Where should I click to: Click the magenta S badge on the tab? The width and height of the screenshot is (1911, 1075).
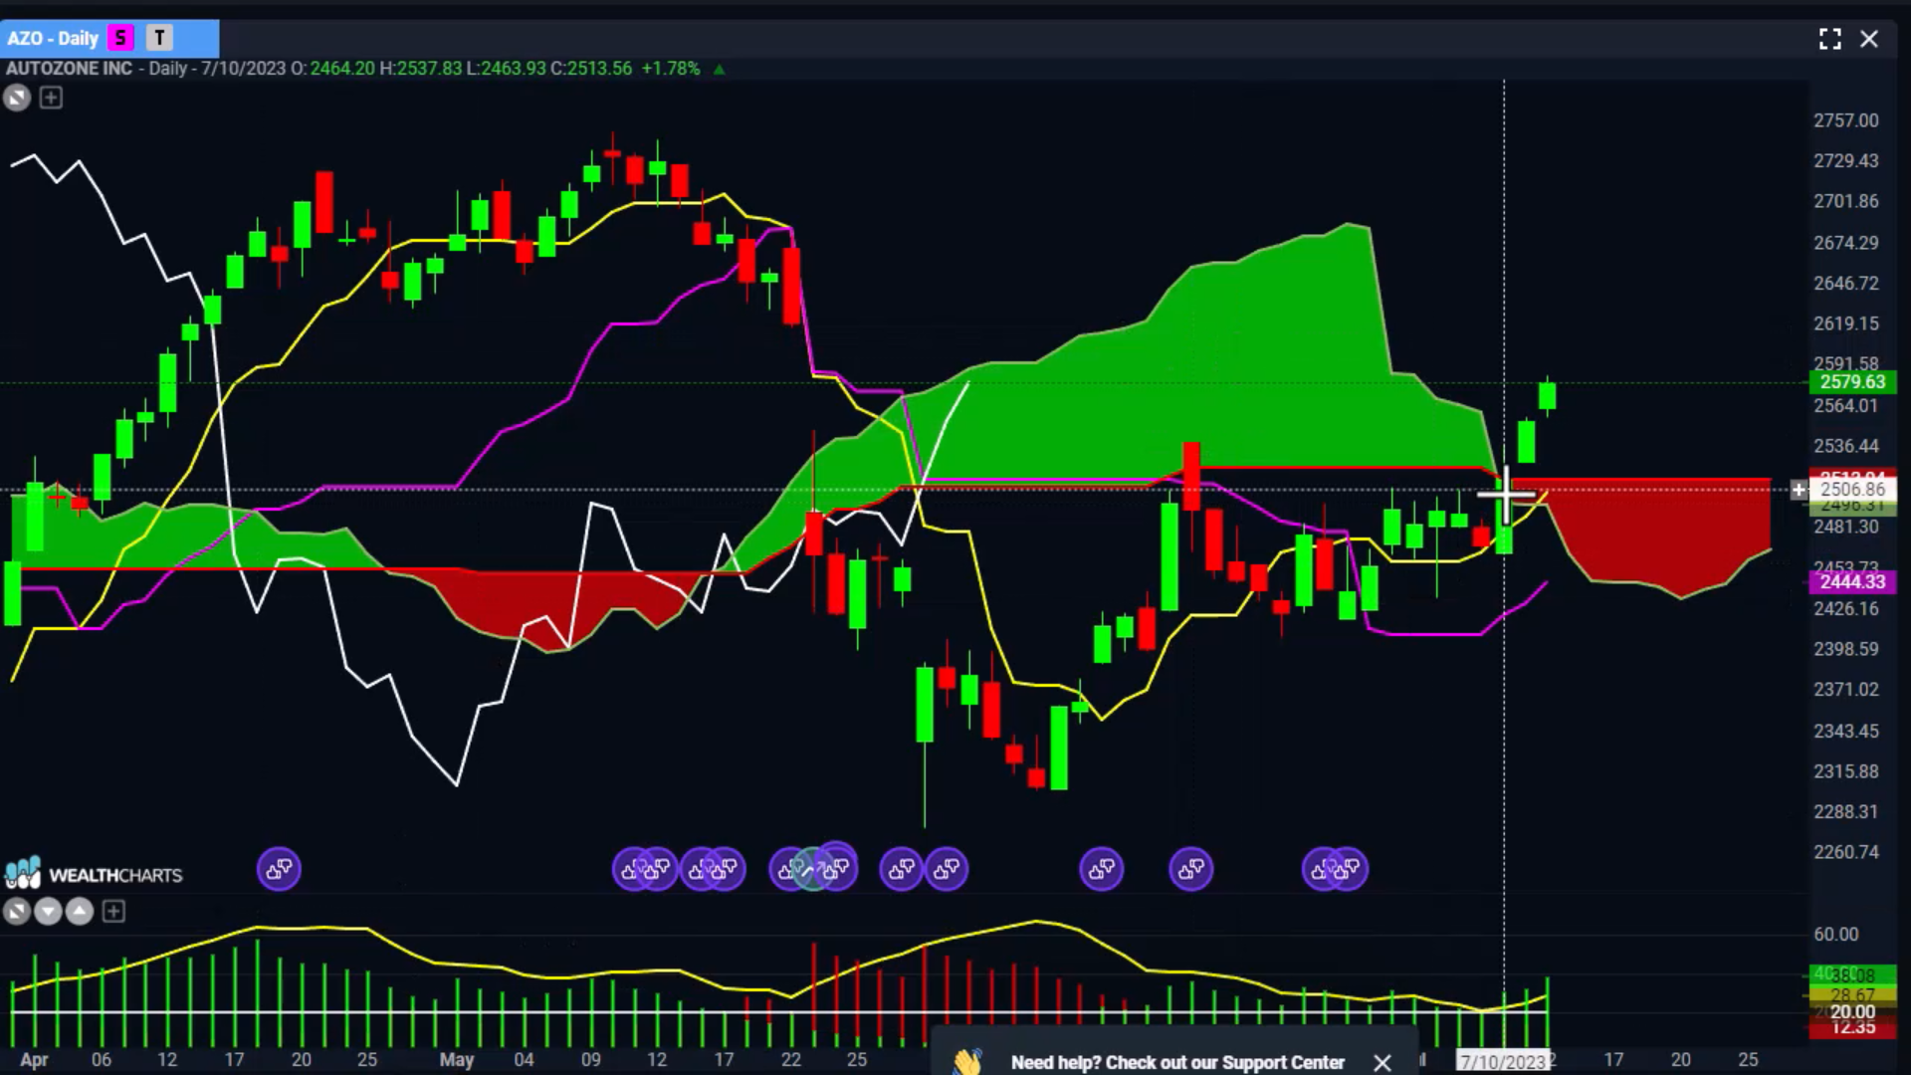(x=120, y=38)
